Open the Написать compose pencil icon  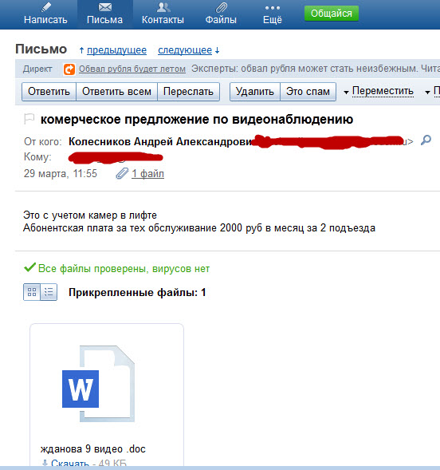coord(45,7)
